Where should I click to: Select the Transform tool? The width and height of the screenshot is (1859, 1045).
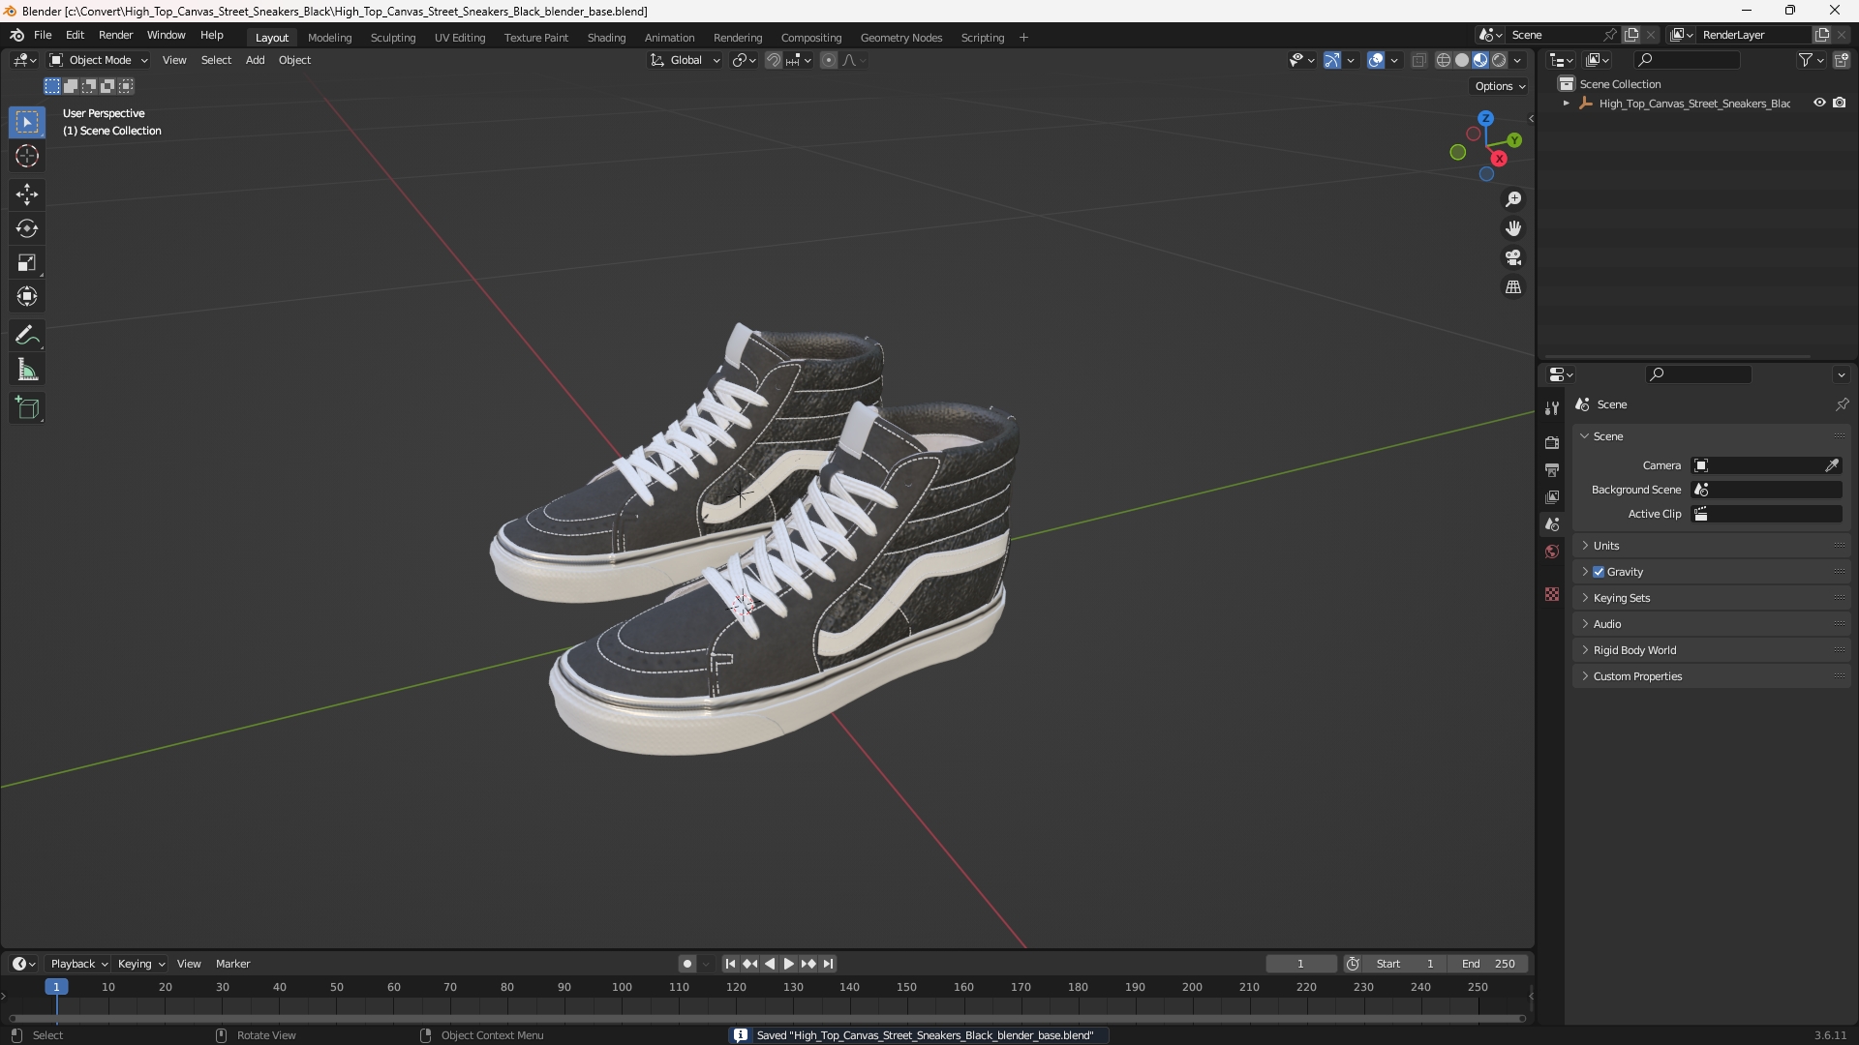click(27, 296)
